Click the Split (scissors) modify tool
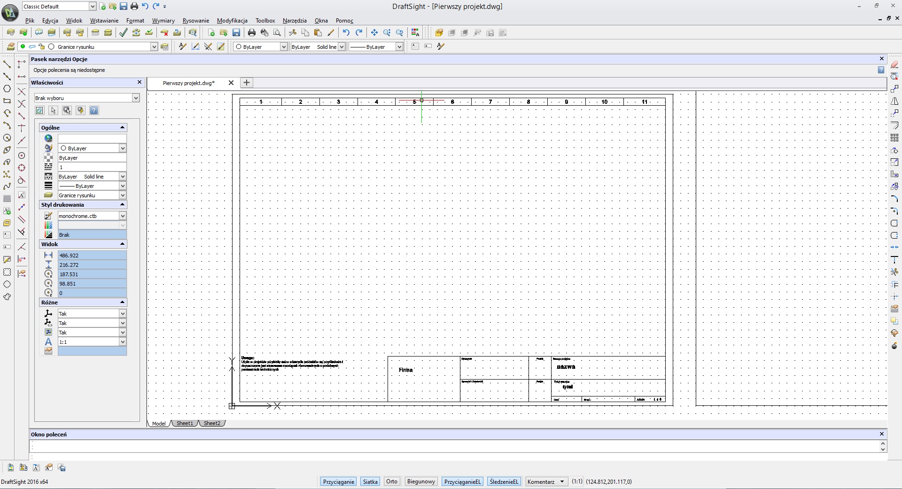The height and width of the screenshot is (489, 902). pos(894,272)
